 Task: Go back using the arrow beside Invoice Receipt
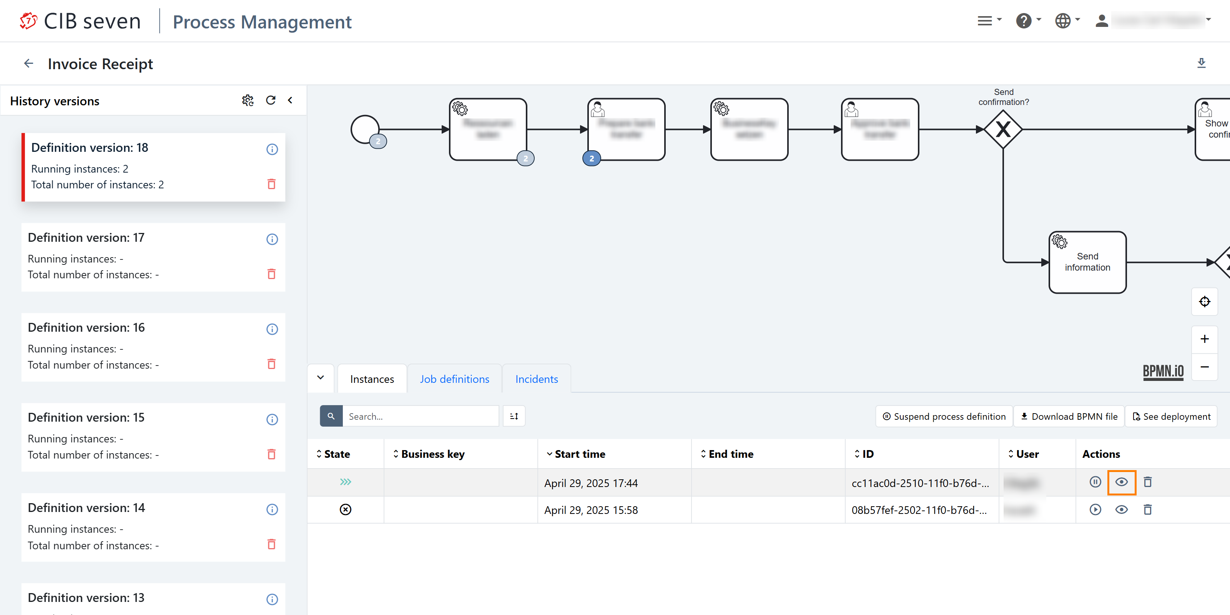click(29, 63)
